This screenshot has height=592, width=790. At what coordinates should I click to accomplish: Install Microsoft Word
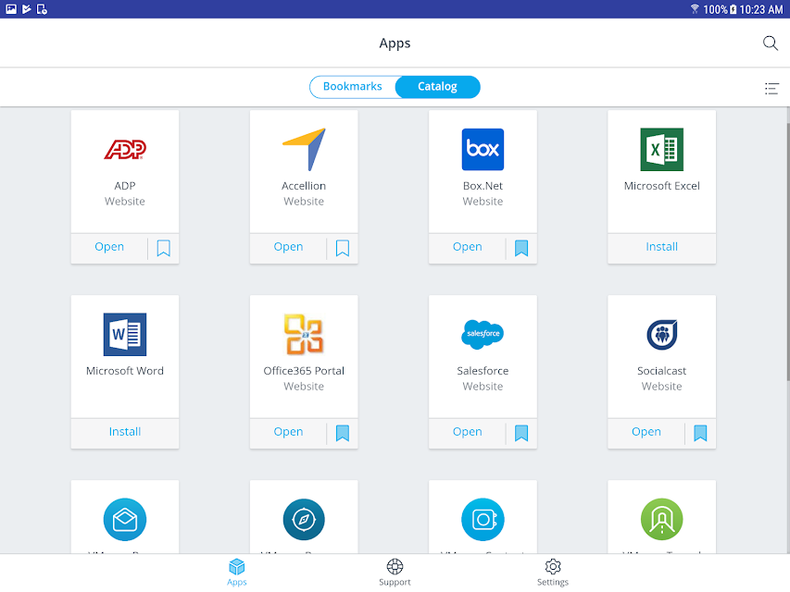[125, 432]
